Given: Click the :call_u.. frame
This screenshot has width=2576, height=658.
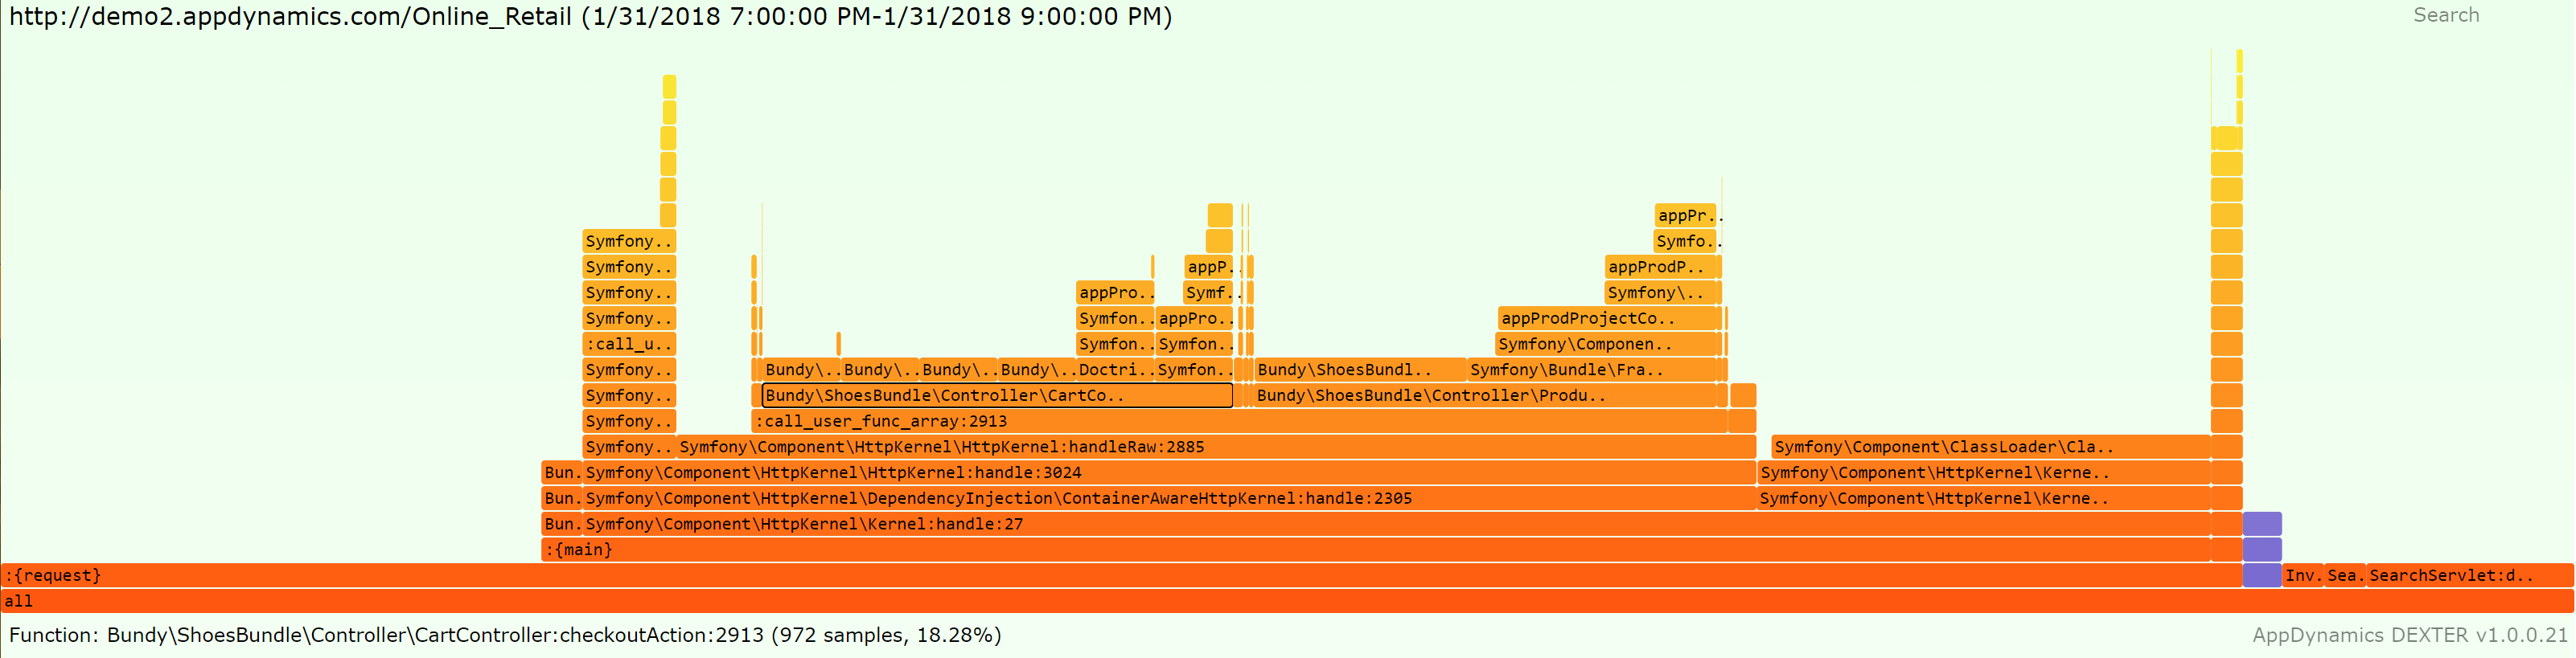Looking at the screenshot, I should (x=629, y=345).
